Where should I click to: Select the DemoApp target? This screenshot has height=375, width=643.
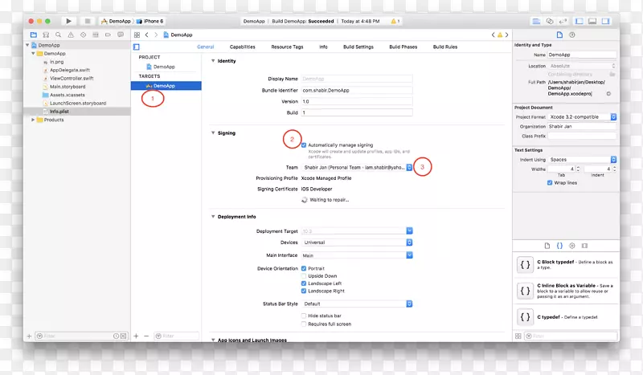point(166,86)
